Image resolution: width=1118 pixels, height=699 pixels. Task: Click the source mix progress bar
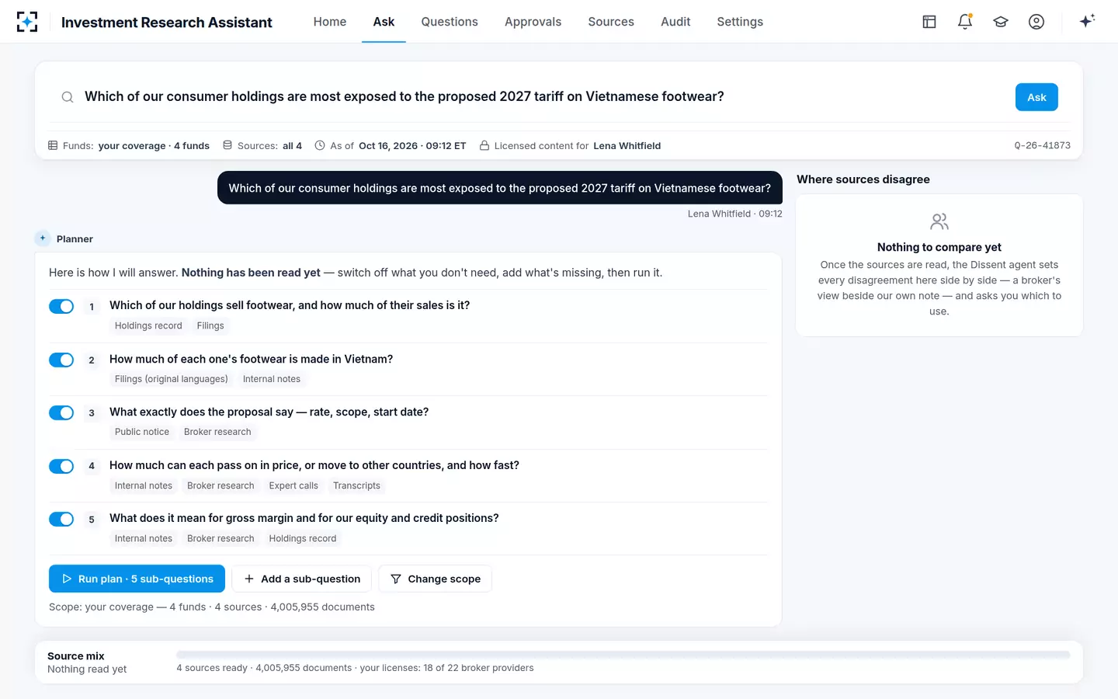623,655
